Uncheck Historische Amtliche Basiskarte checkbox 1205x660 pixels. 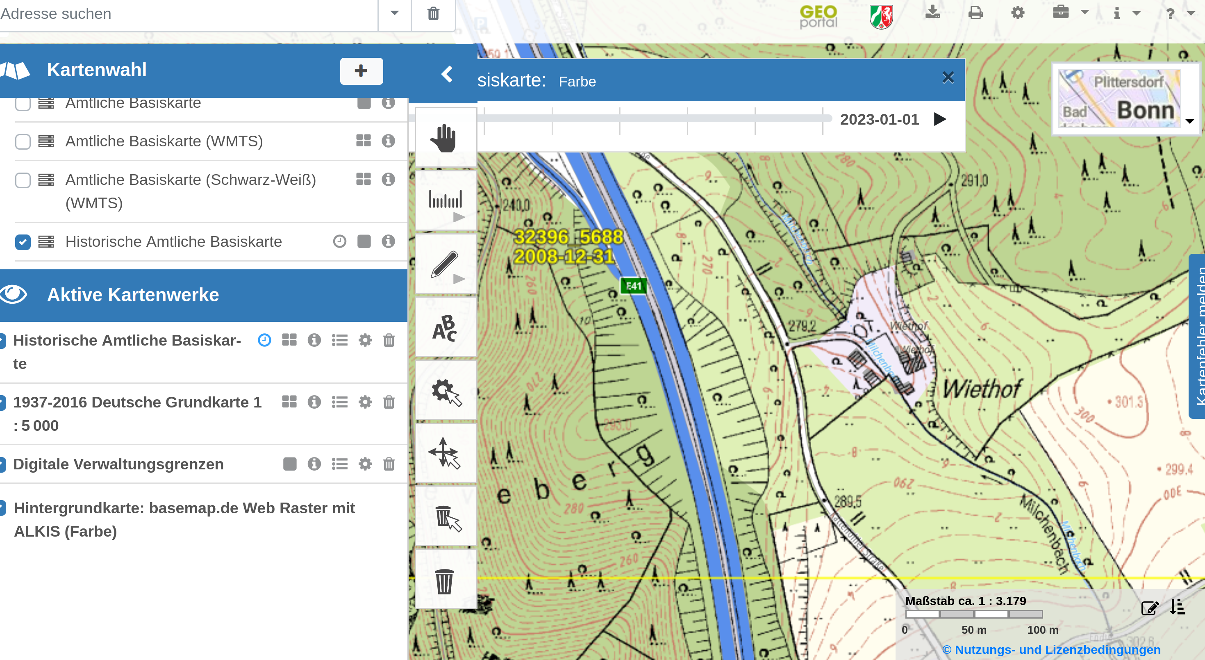(x=23, y=242)
